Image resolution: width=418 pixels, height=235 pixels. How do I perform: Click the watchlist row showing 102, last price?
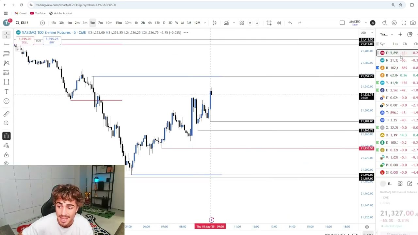tap(397, 68)
